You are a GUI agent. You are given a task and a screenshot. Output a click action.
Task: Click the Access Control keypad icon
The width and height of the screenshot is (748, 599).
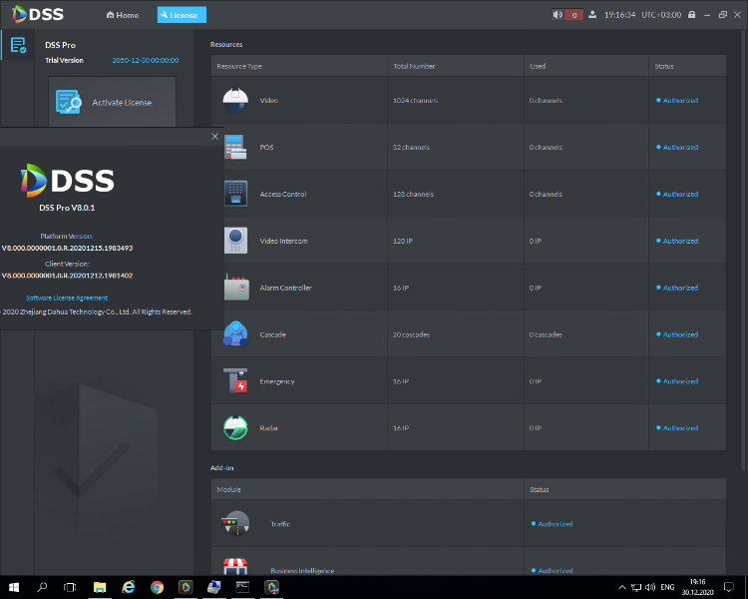[235, 194]
